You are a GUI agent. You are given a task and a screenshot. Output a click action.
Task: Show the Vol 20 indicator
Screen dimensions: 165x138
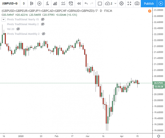pyautogui.click(x=18, y=29)
